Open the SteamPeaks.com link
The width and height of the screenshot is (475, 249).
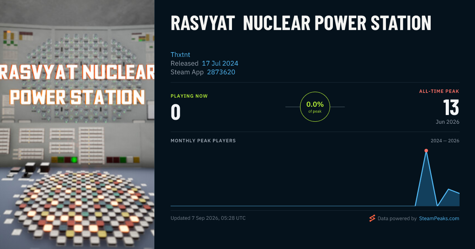point(439,218)
